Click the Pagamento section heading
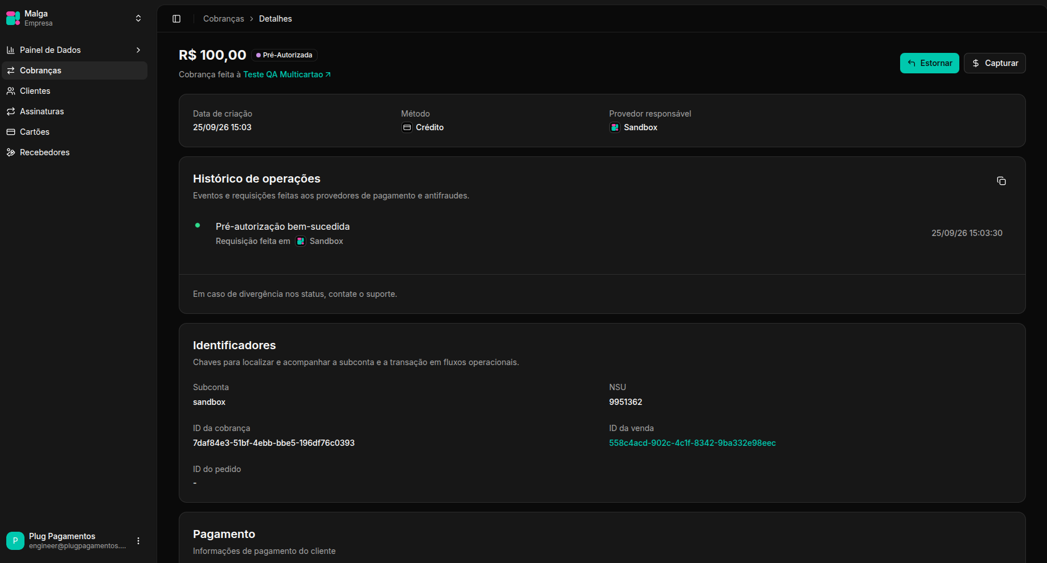 point(224,534)
